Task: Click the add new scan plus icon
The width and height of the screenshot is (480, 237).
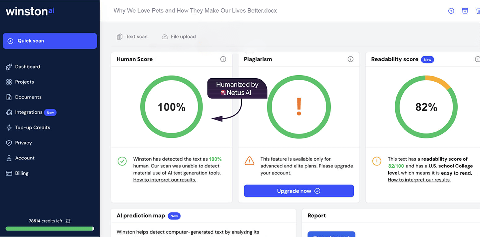Action: pos(451,11)
